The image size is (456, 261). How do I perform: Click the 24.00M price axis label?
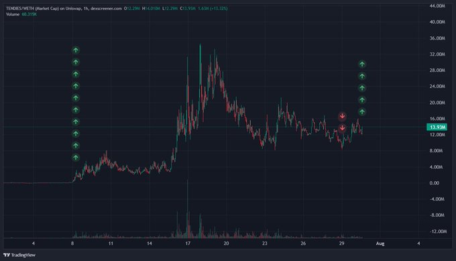437,87
